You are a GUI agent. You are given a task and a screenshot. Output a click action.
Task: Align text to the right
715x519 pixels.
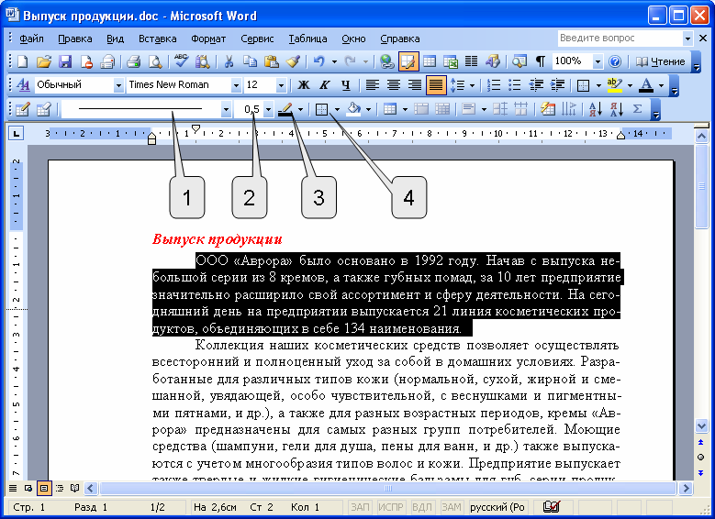415,84
